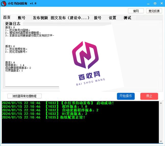Click the 版本1.8 changelog line
The image size is (165, 146).
[x=10, y=27]
